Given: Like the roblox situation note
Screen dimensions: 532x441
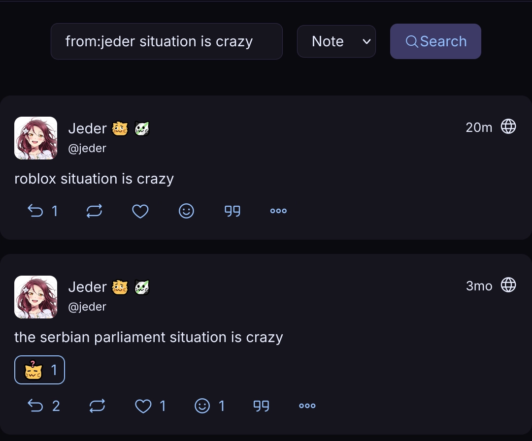Looking at the screenshot, I should pos(140,211).
